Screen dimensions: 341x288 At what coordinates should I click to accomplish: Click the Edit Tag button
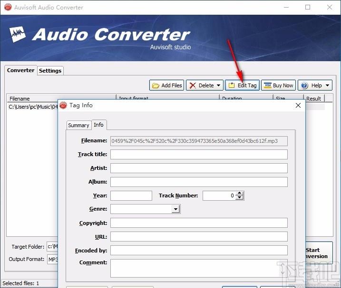pyautogui.click(x=242, y=85)
